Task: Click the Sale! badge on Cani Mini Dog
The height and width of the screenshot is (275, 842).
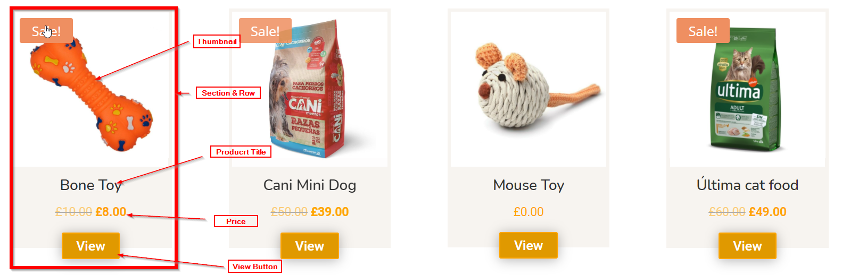Action: (x=265, y=31)
